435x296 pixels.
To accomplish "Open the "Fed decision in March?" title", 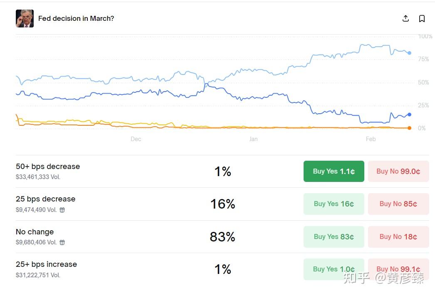I will point(76,18).
